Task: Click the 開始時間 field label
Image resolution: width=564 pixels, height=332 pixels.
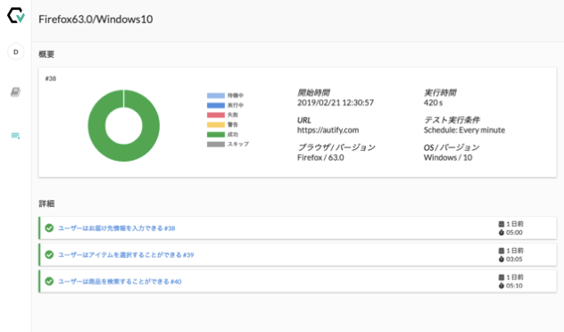Action: (x=313, y=93)
